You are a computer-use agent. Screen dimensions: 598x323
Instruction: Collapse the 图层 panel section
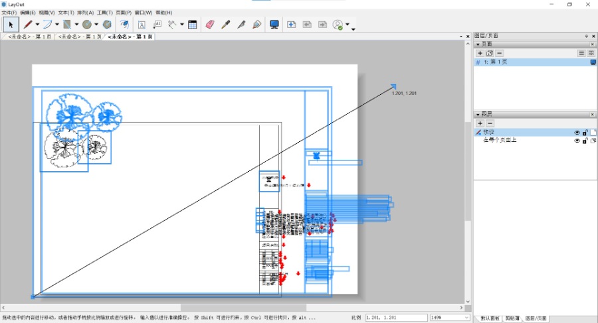pyautogui.click(x=478, y=114)
